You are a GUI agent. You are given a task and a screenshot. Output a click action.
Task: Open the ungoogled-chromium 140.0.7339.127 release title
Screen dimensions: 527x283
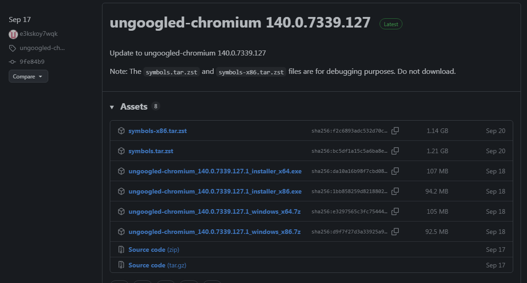coord(240,23)
